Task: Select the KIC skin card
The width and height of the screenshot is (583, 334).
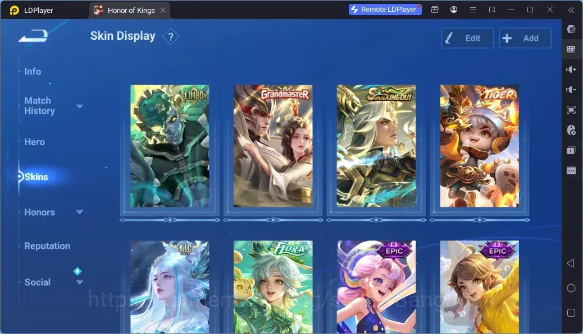Action: pyautogui.click(x=170, y=287)
